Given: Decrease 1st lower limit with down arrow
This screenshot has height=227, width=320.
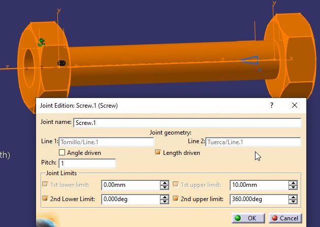Looking at the screenshot, I should coord(165,187).
